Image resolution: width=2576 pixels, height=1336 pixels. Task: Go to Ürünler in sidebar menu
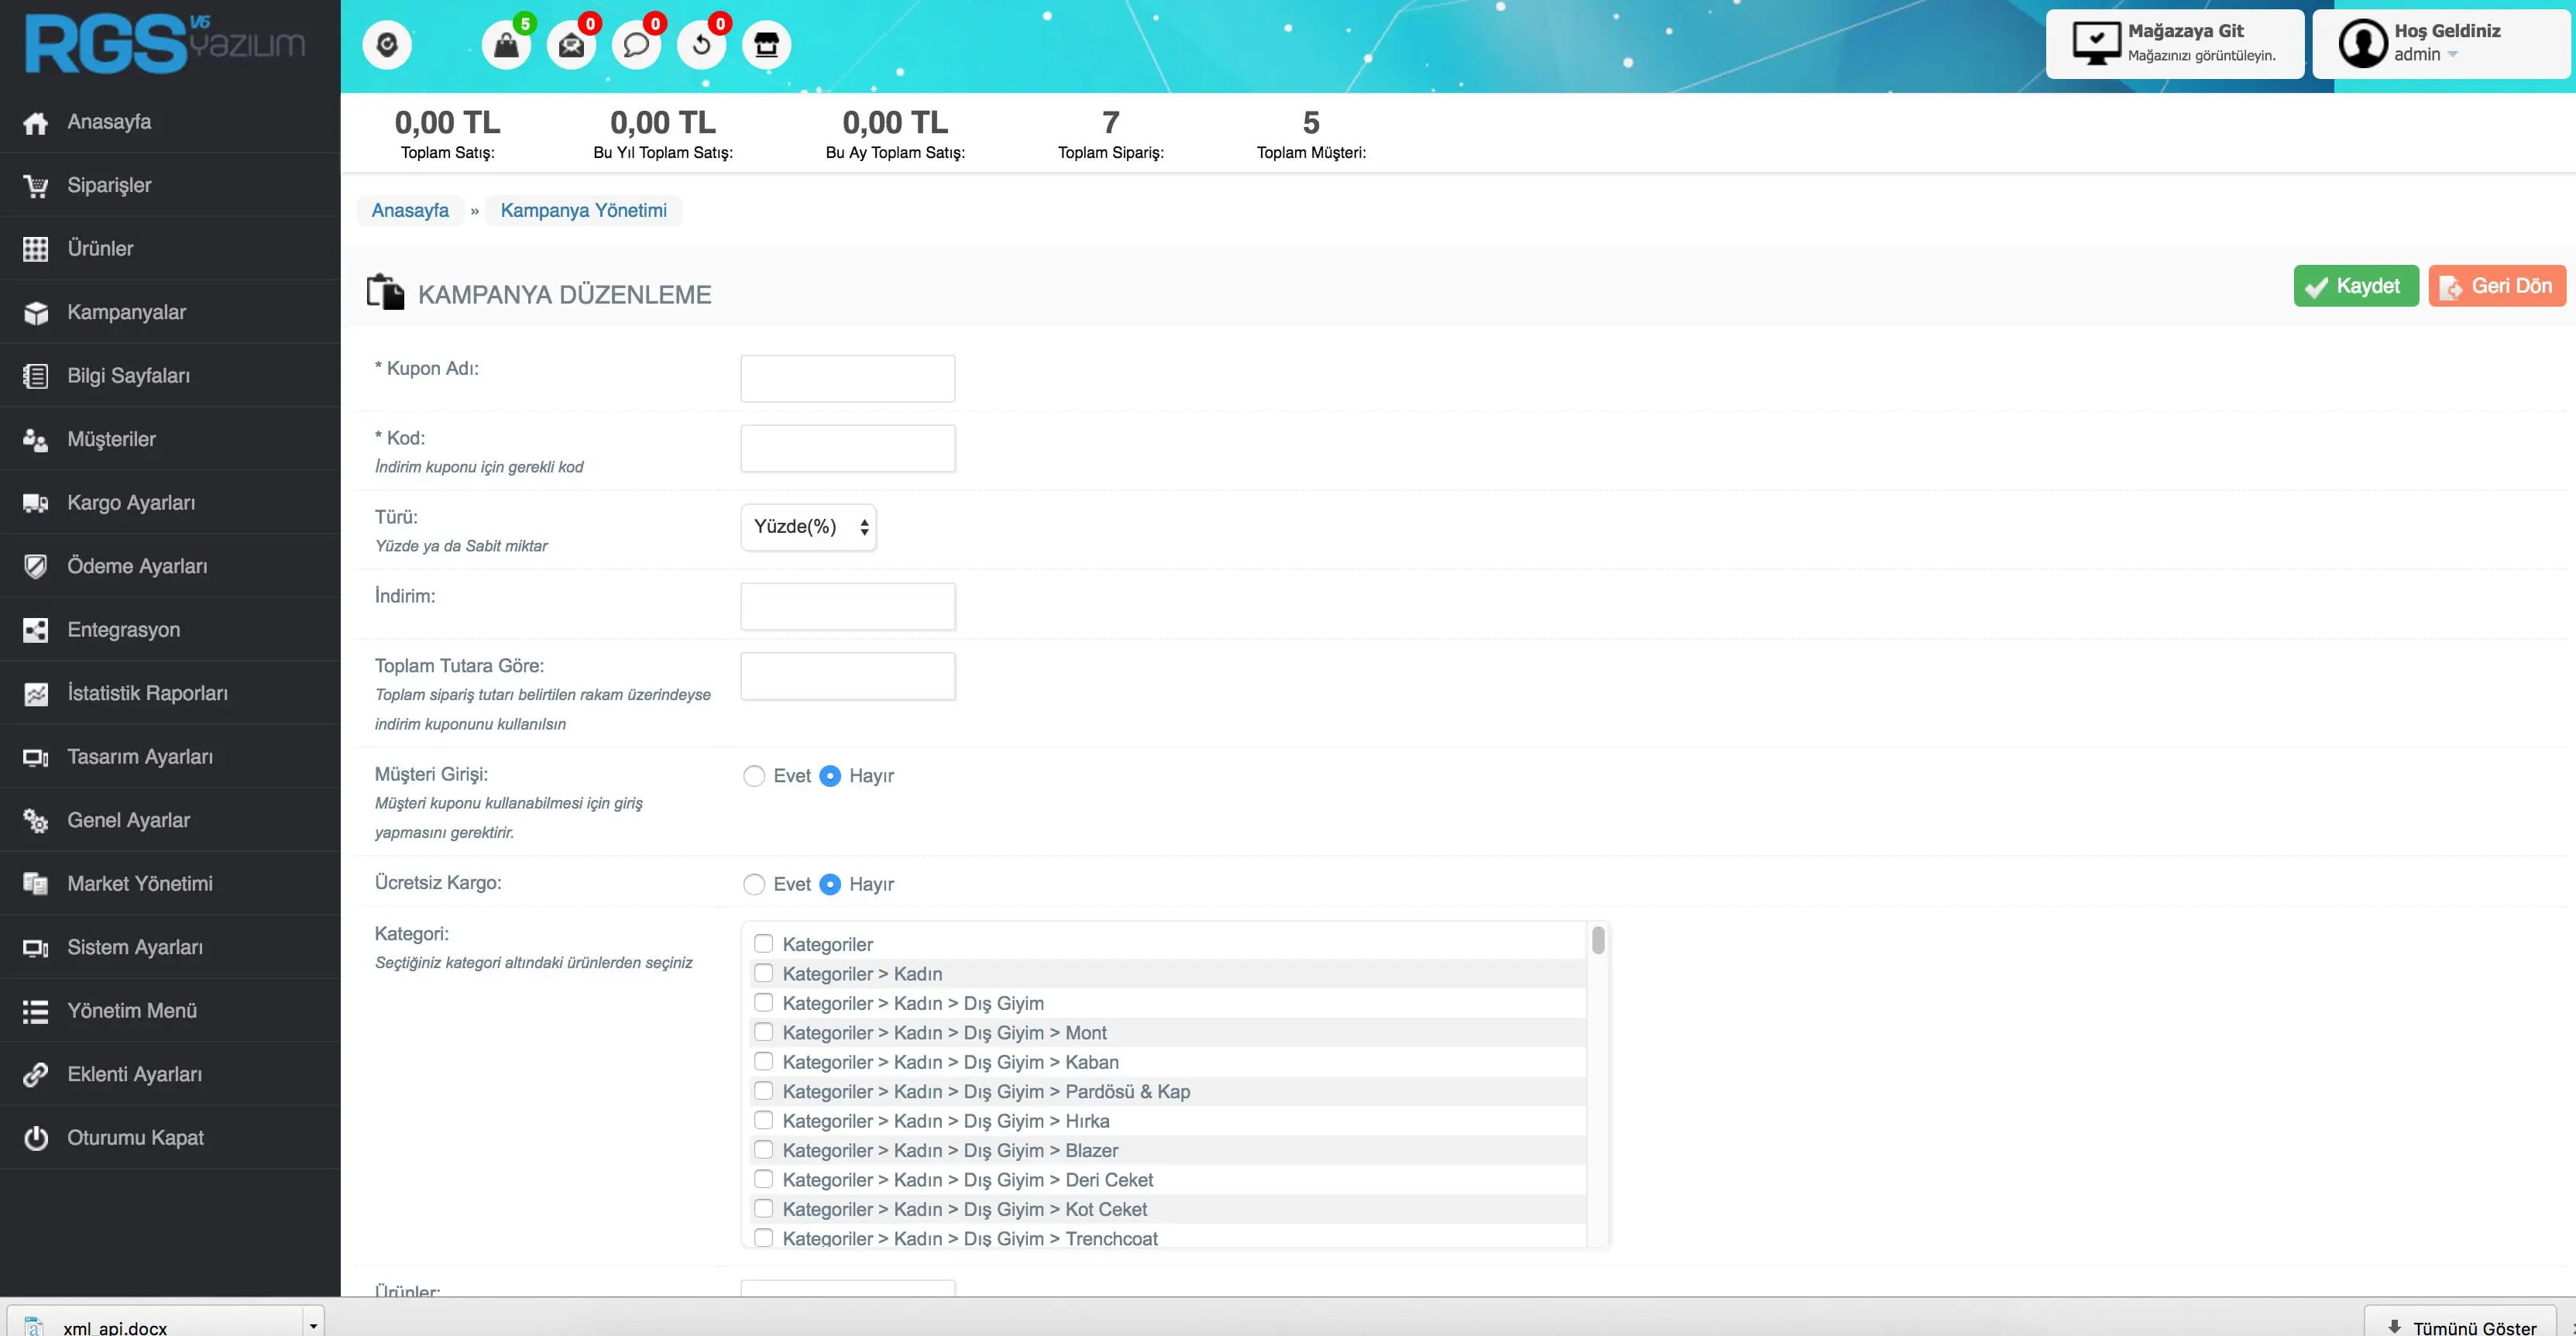click(x=100, y=248)
